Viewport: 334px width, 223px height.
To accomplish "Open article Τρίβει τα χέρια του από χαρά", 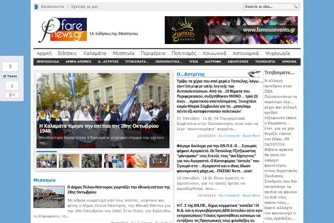I will [x=219, y=96].
